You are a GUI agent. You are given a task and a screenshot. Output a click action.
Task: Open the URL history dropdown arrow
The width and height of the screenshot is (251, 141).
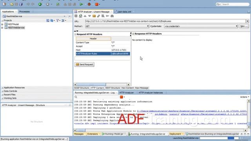pos(247,21)
